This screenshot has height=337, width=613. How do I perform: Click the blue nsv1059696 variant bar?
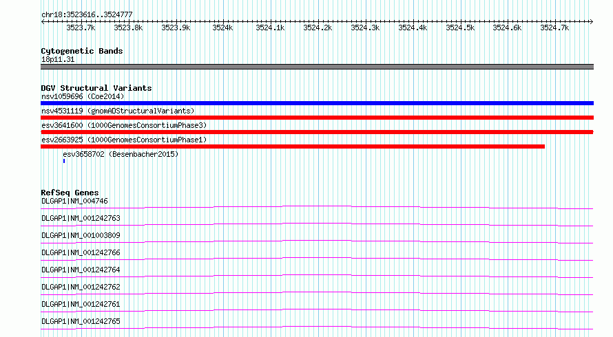coord(317,103)
